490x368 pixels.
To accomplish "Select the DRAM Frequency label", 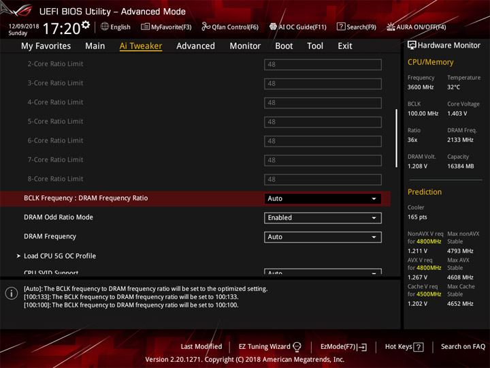I will 50,236.
